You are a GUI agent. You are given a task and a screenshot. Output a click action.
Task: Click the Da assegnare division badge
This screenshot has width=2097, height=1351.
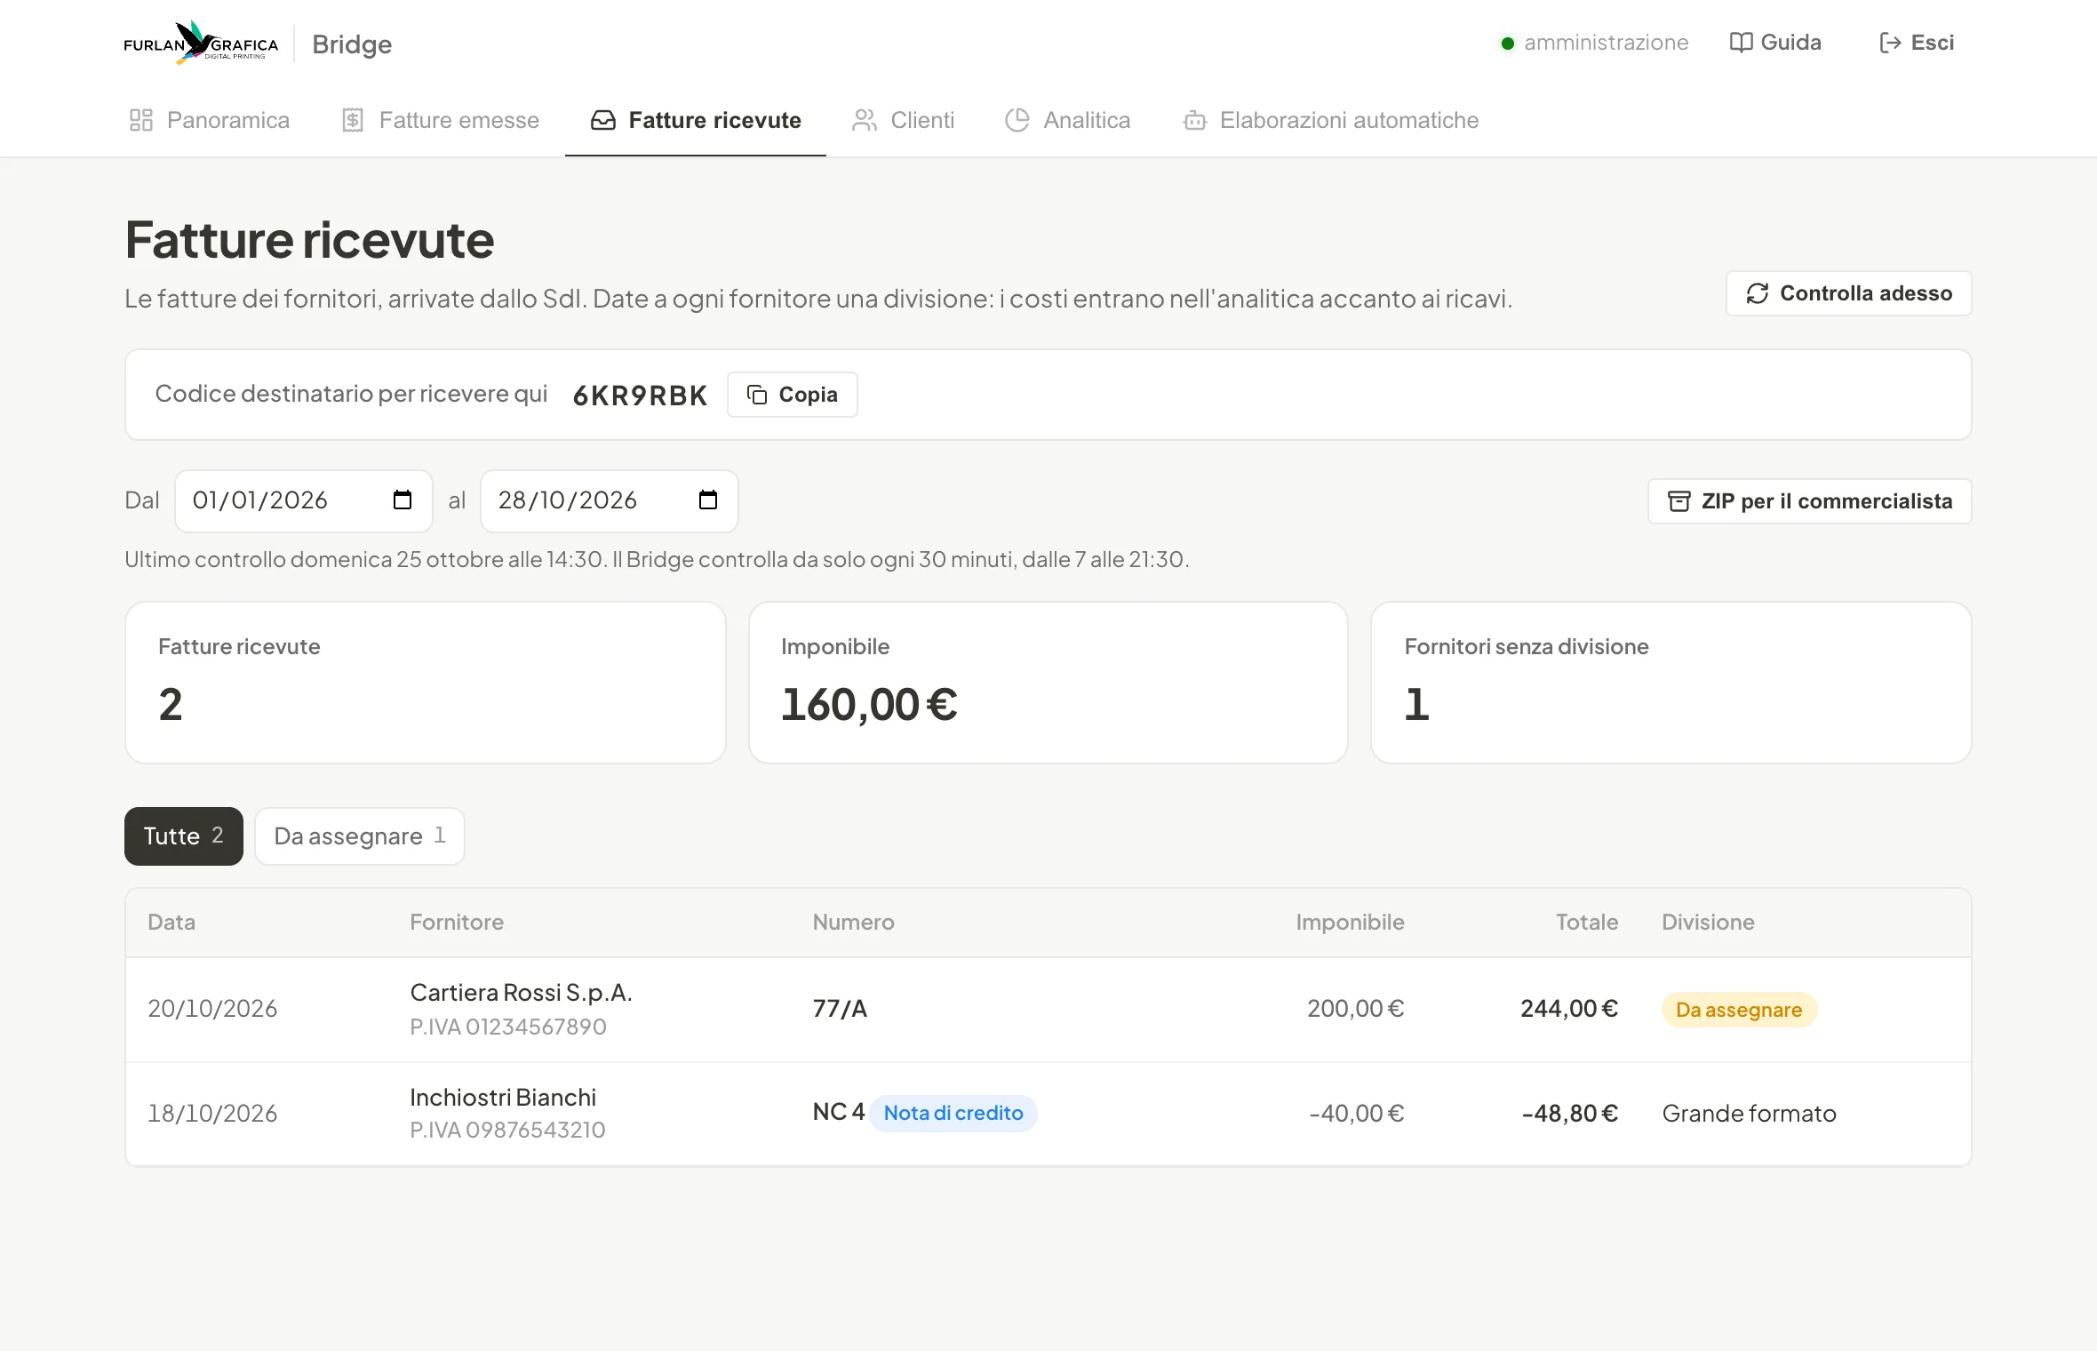[x=1739, y=1010]
